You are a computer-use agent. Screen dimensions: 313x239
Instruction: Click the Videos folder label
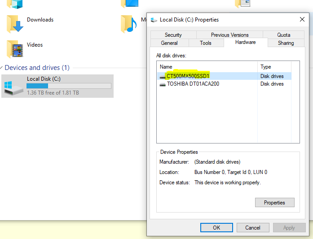click(x=35, y=45)
